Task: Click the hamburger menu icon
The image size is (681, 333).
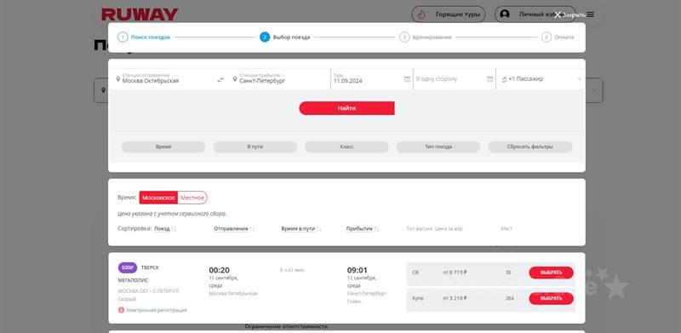Action: click(590, 14)
